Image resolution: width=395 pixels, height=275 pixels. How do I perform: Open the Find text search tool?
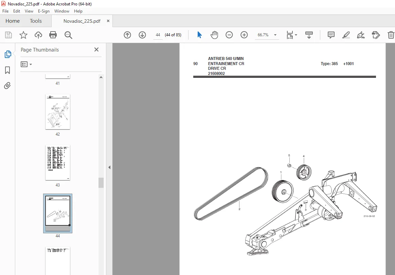[68, 35]
